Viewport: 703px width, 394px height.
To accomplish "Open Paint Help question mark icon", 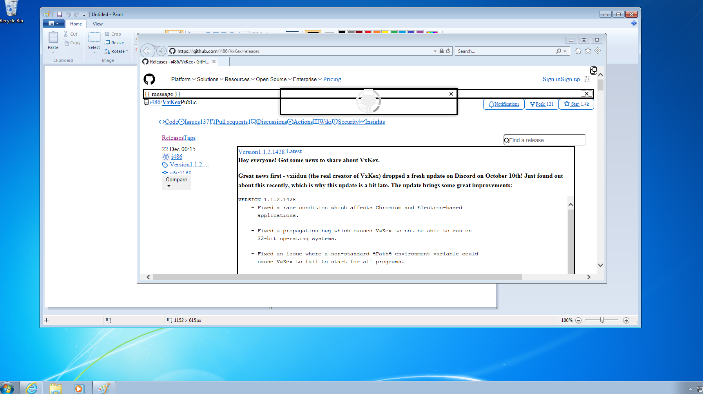I will (x=634, y=23).
